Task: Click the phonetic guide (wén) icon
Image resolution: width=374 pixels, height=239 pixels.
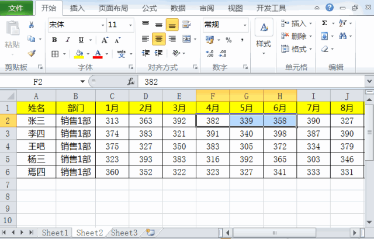Action: click(x=122, y=54)
